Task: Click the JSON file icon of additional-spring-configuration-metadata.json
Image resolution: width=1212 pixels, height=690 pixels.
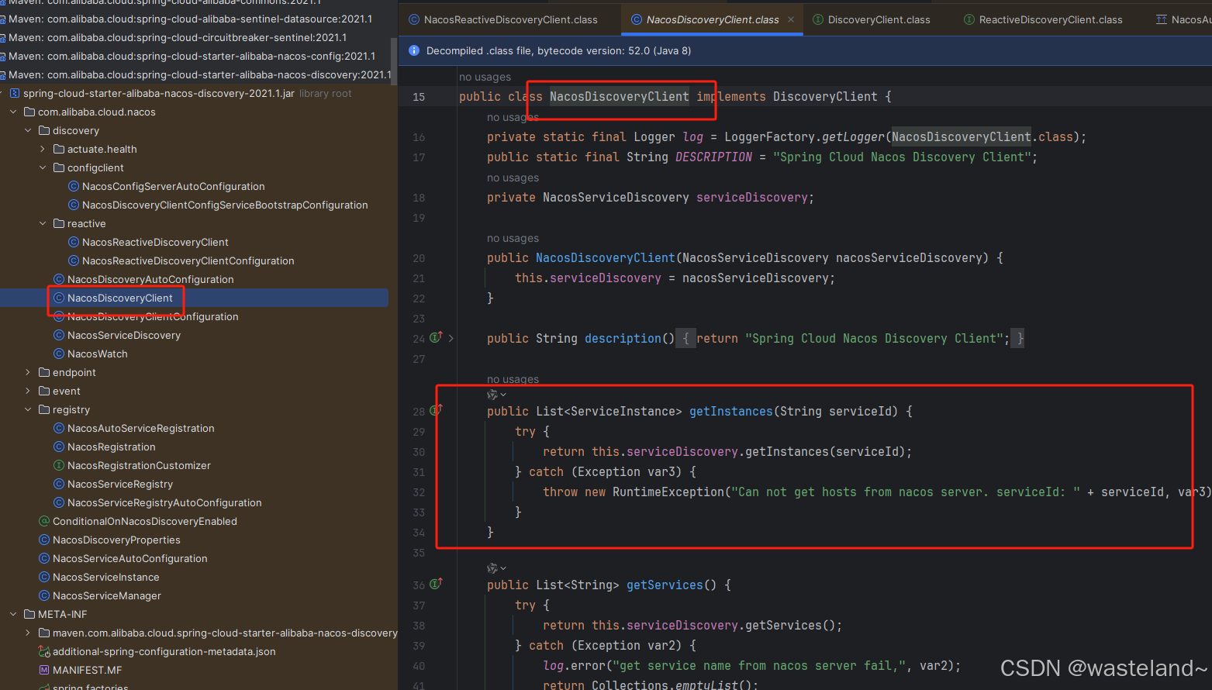Action: 44,651
